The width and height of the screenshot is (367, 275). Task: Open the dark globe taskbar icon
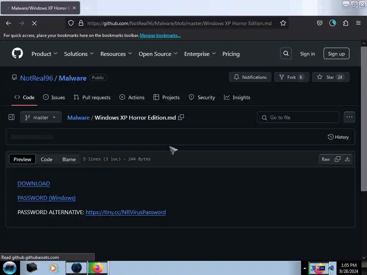76,268
